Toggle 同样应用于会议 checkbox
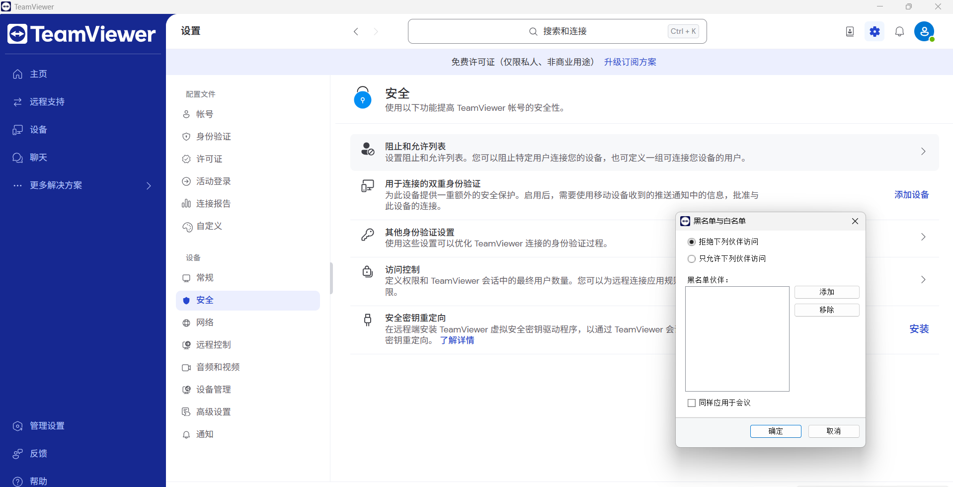The width and height of the screenshot is (953, 487). (691, 403)
